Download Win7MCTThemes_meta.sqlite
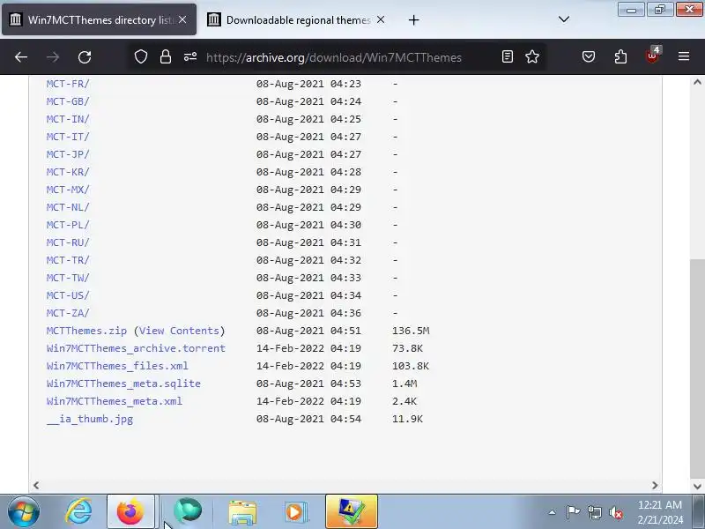The height and width of the screenshot is (529, 705). [x=123, y=384]
